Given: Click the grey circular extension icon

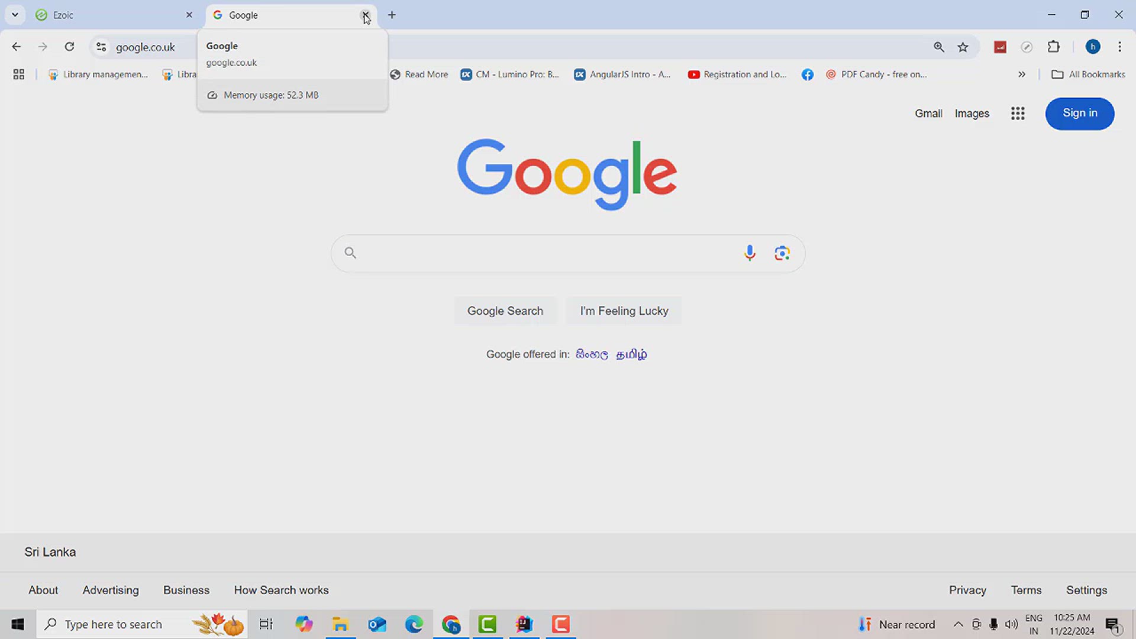Looking at the screenshot, I should click(1027, 47).
